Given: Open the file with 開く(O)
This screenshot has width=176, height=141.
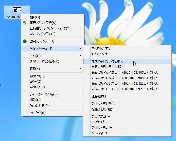Looking at the screenshot, I should 53,17.
